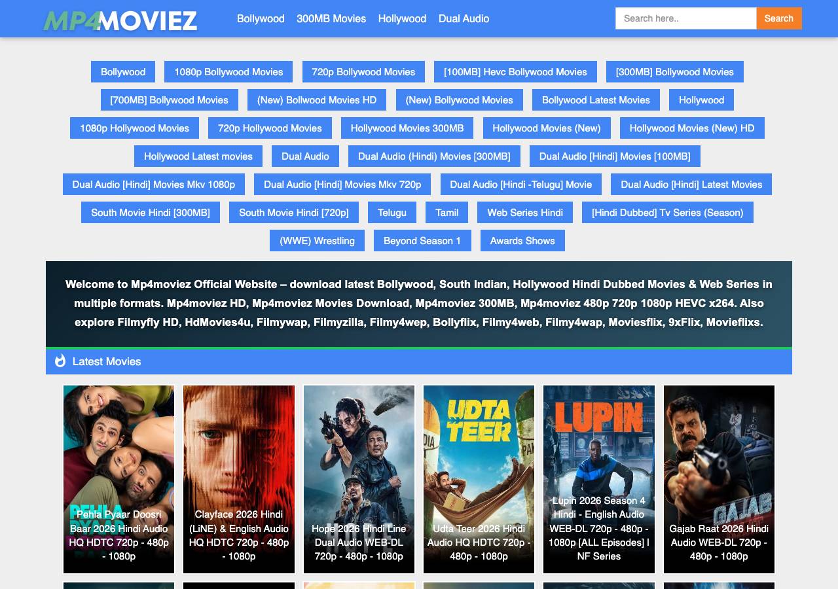Open the South Movie Hindi [300MB] category
The width and height of the screenshot is (838, 589).
click(151, 213)
